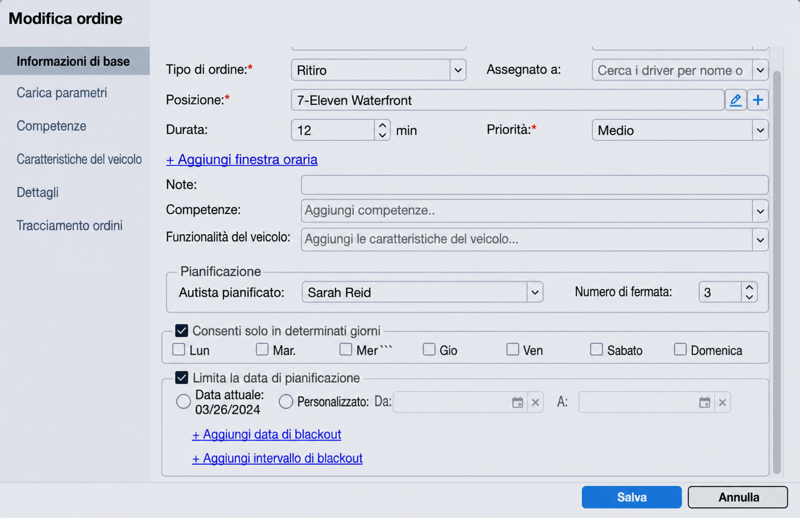Check the Sabato day checkbox
Screen dimensions: 800x518
[596, 349]
